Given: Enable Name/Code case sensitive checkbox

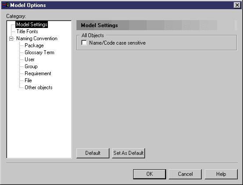Looking at the screenshot, I should pyautogui.click(x=84, y=42).
